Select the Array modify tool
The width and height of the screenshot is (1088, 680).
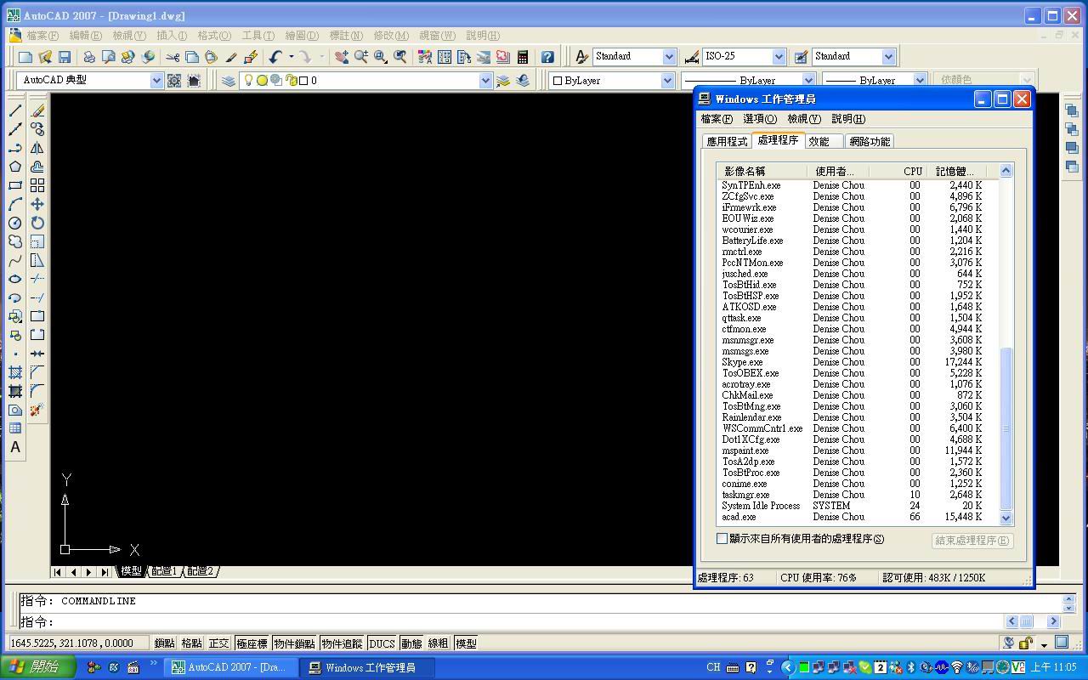(x=37, y=185)
